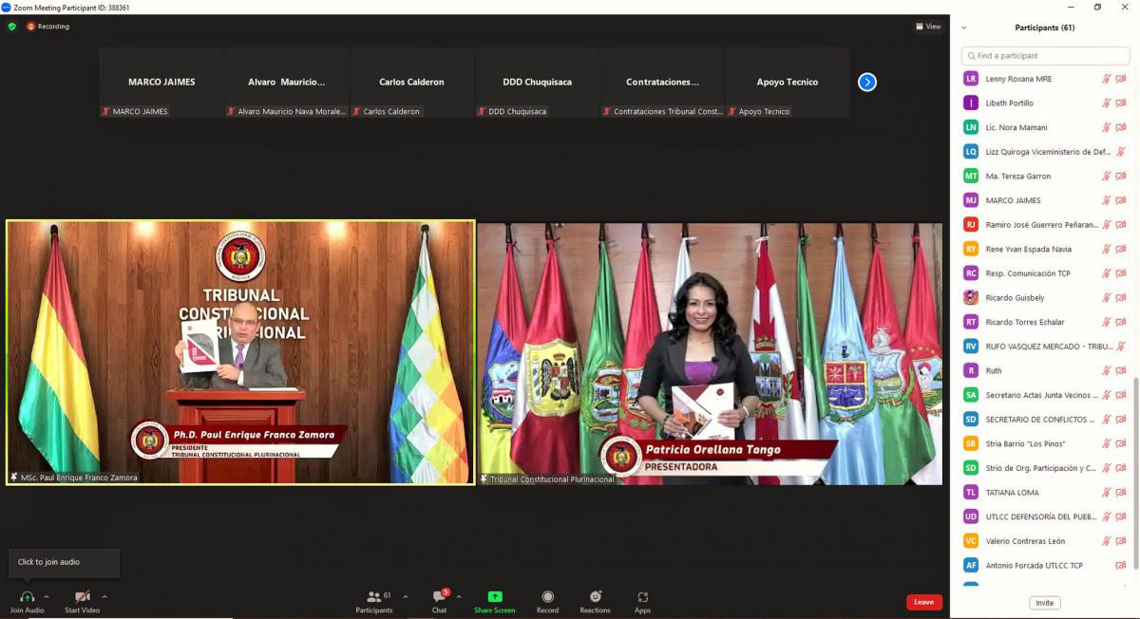The width and height of the screenshot is (1140, 619).
Task: Click the Join Audio headphone icon
Action: click(x=27, y=597)
